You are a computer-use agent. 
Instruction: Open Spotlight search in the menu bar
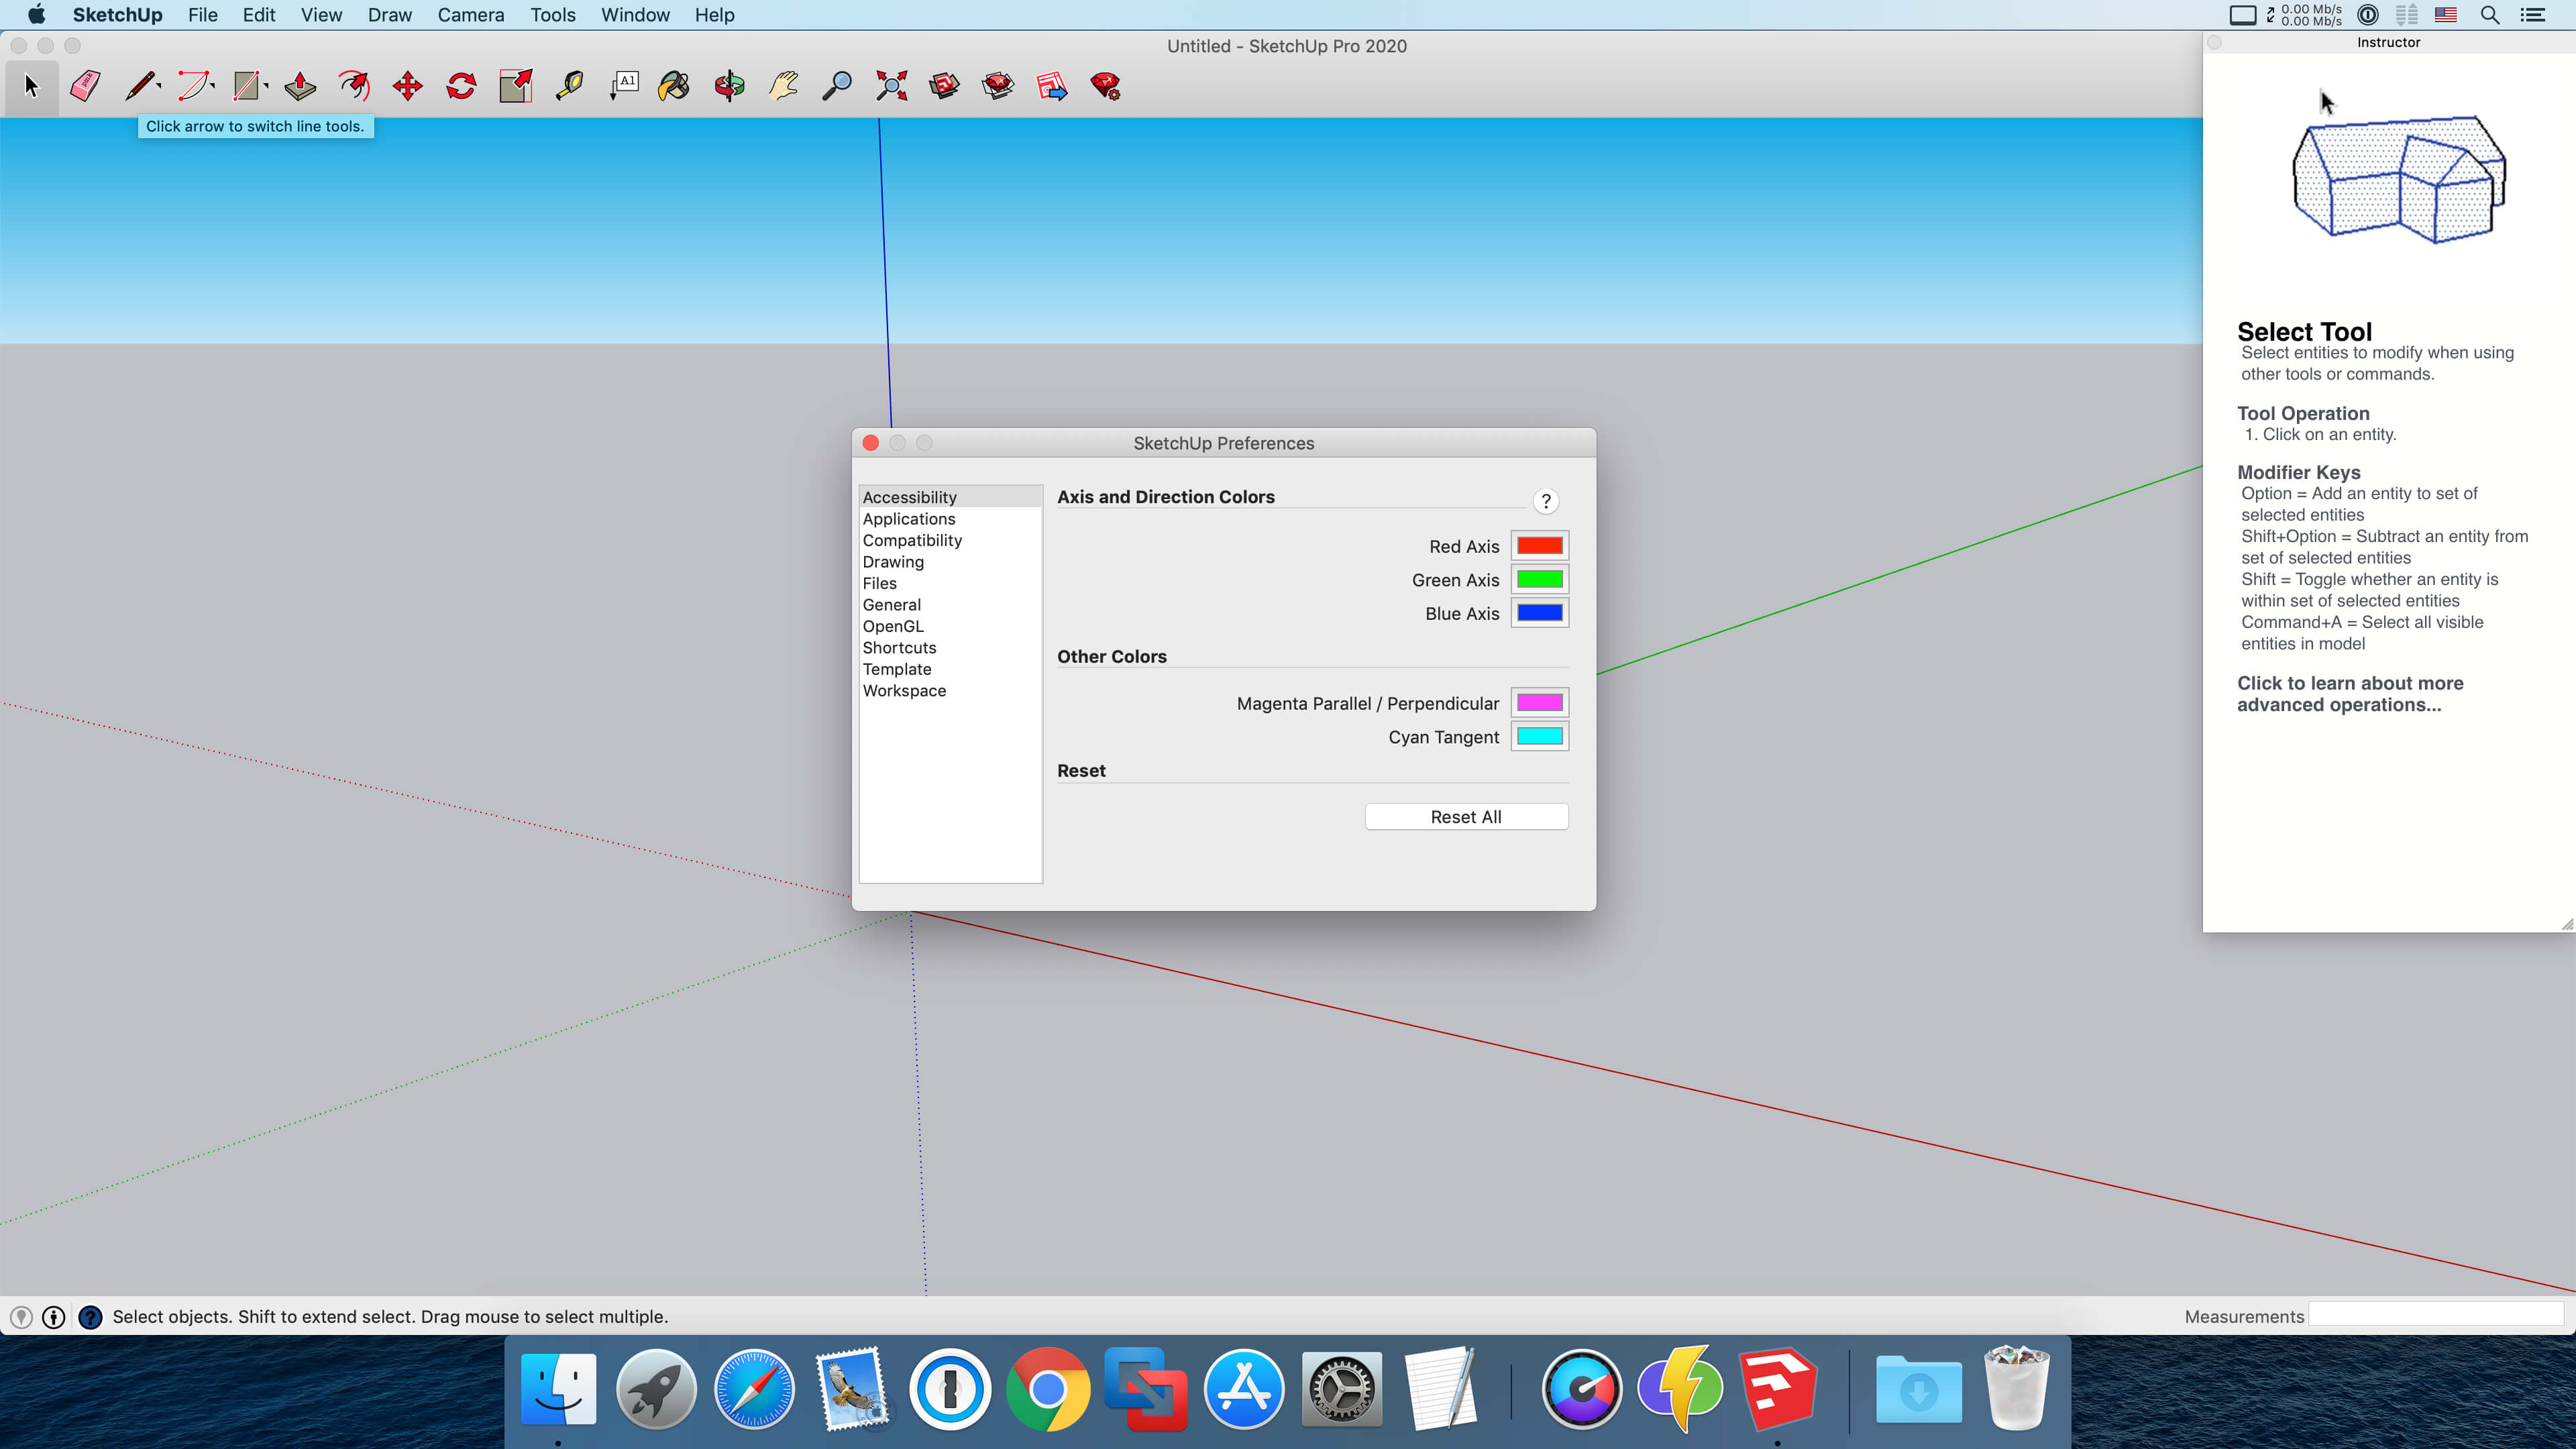[2490, 15]
